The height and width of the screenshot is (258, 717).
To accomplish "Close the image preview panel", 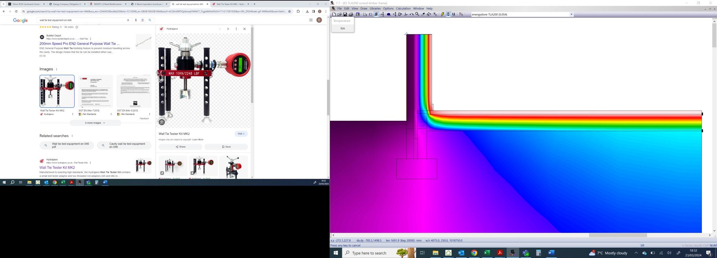I will (x=244, y=29).
